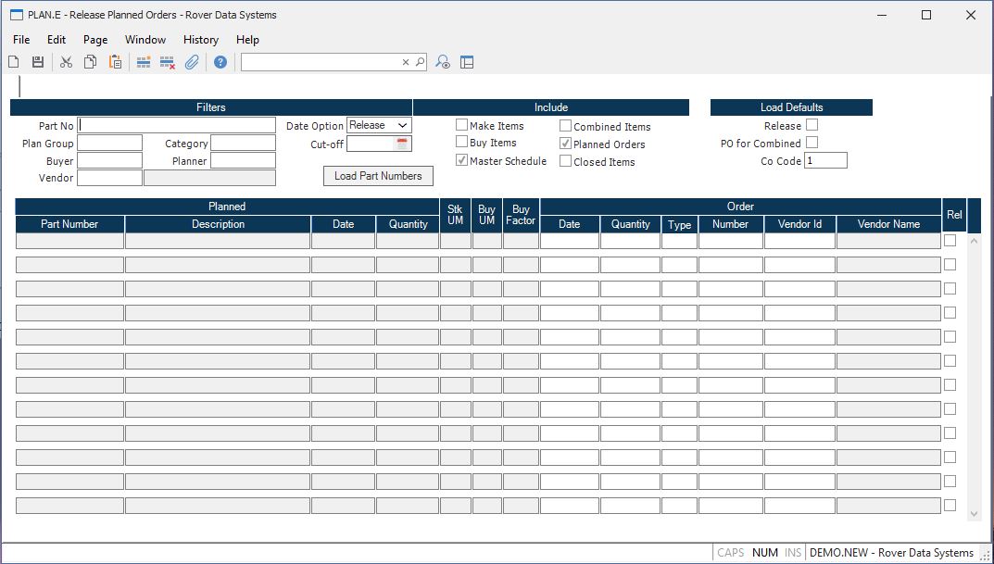Open the History menu
The height and width of the screenshot is (564, 994).
(x=200, y=40)
